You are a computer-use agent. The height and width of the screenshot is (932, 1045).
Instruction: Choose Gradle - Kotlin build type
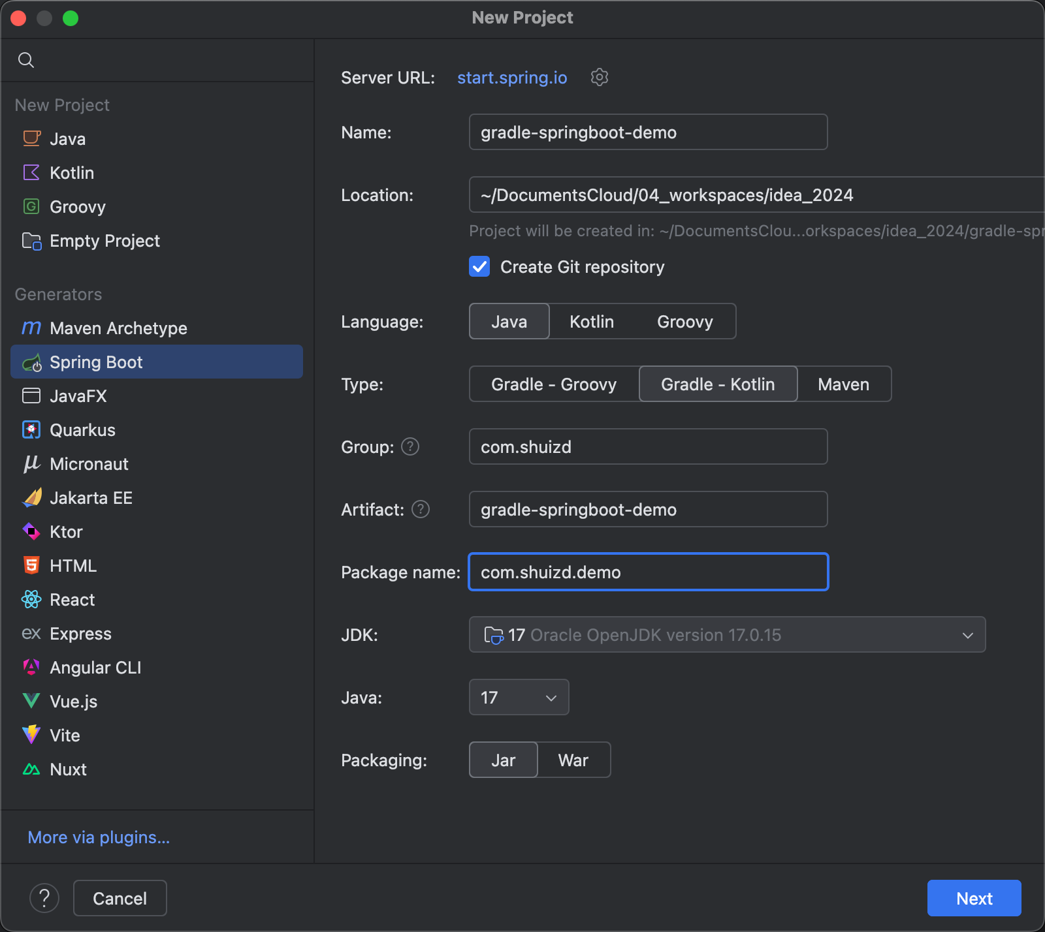tap(718, 384)
